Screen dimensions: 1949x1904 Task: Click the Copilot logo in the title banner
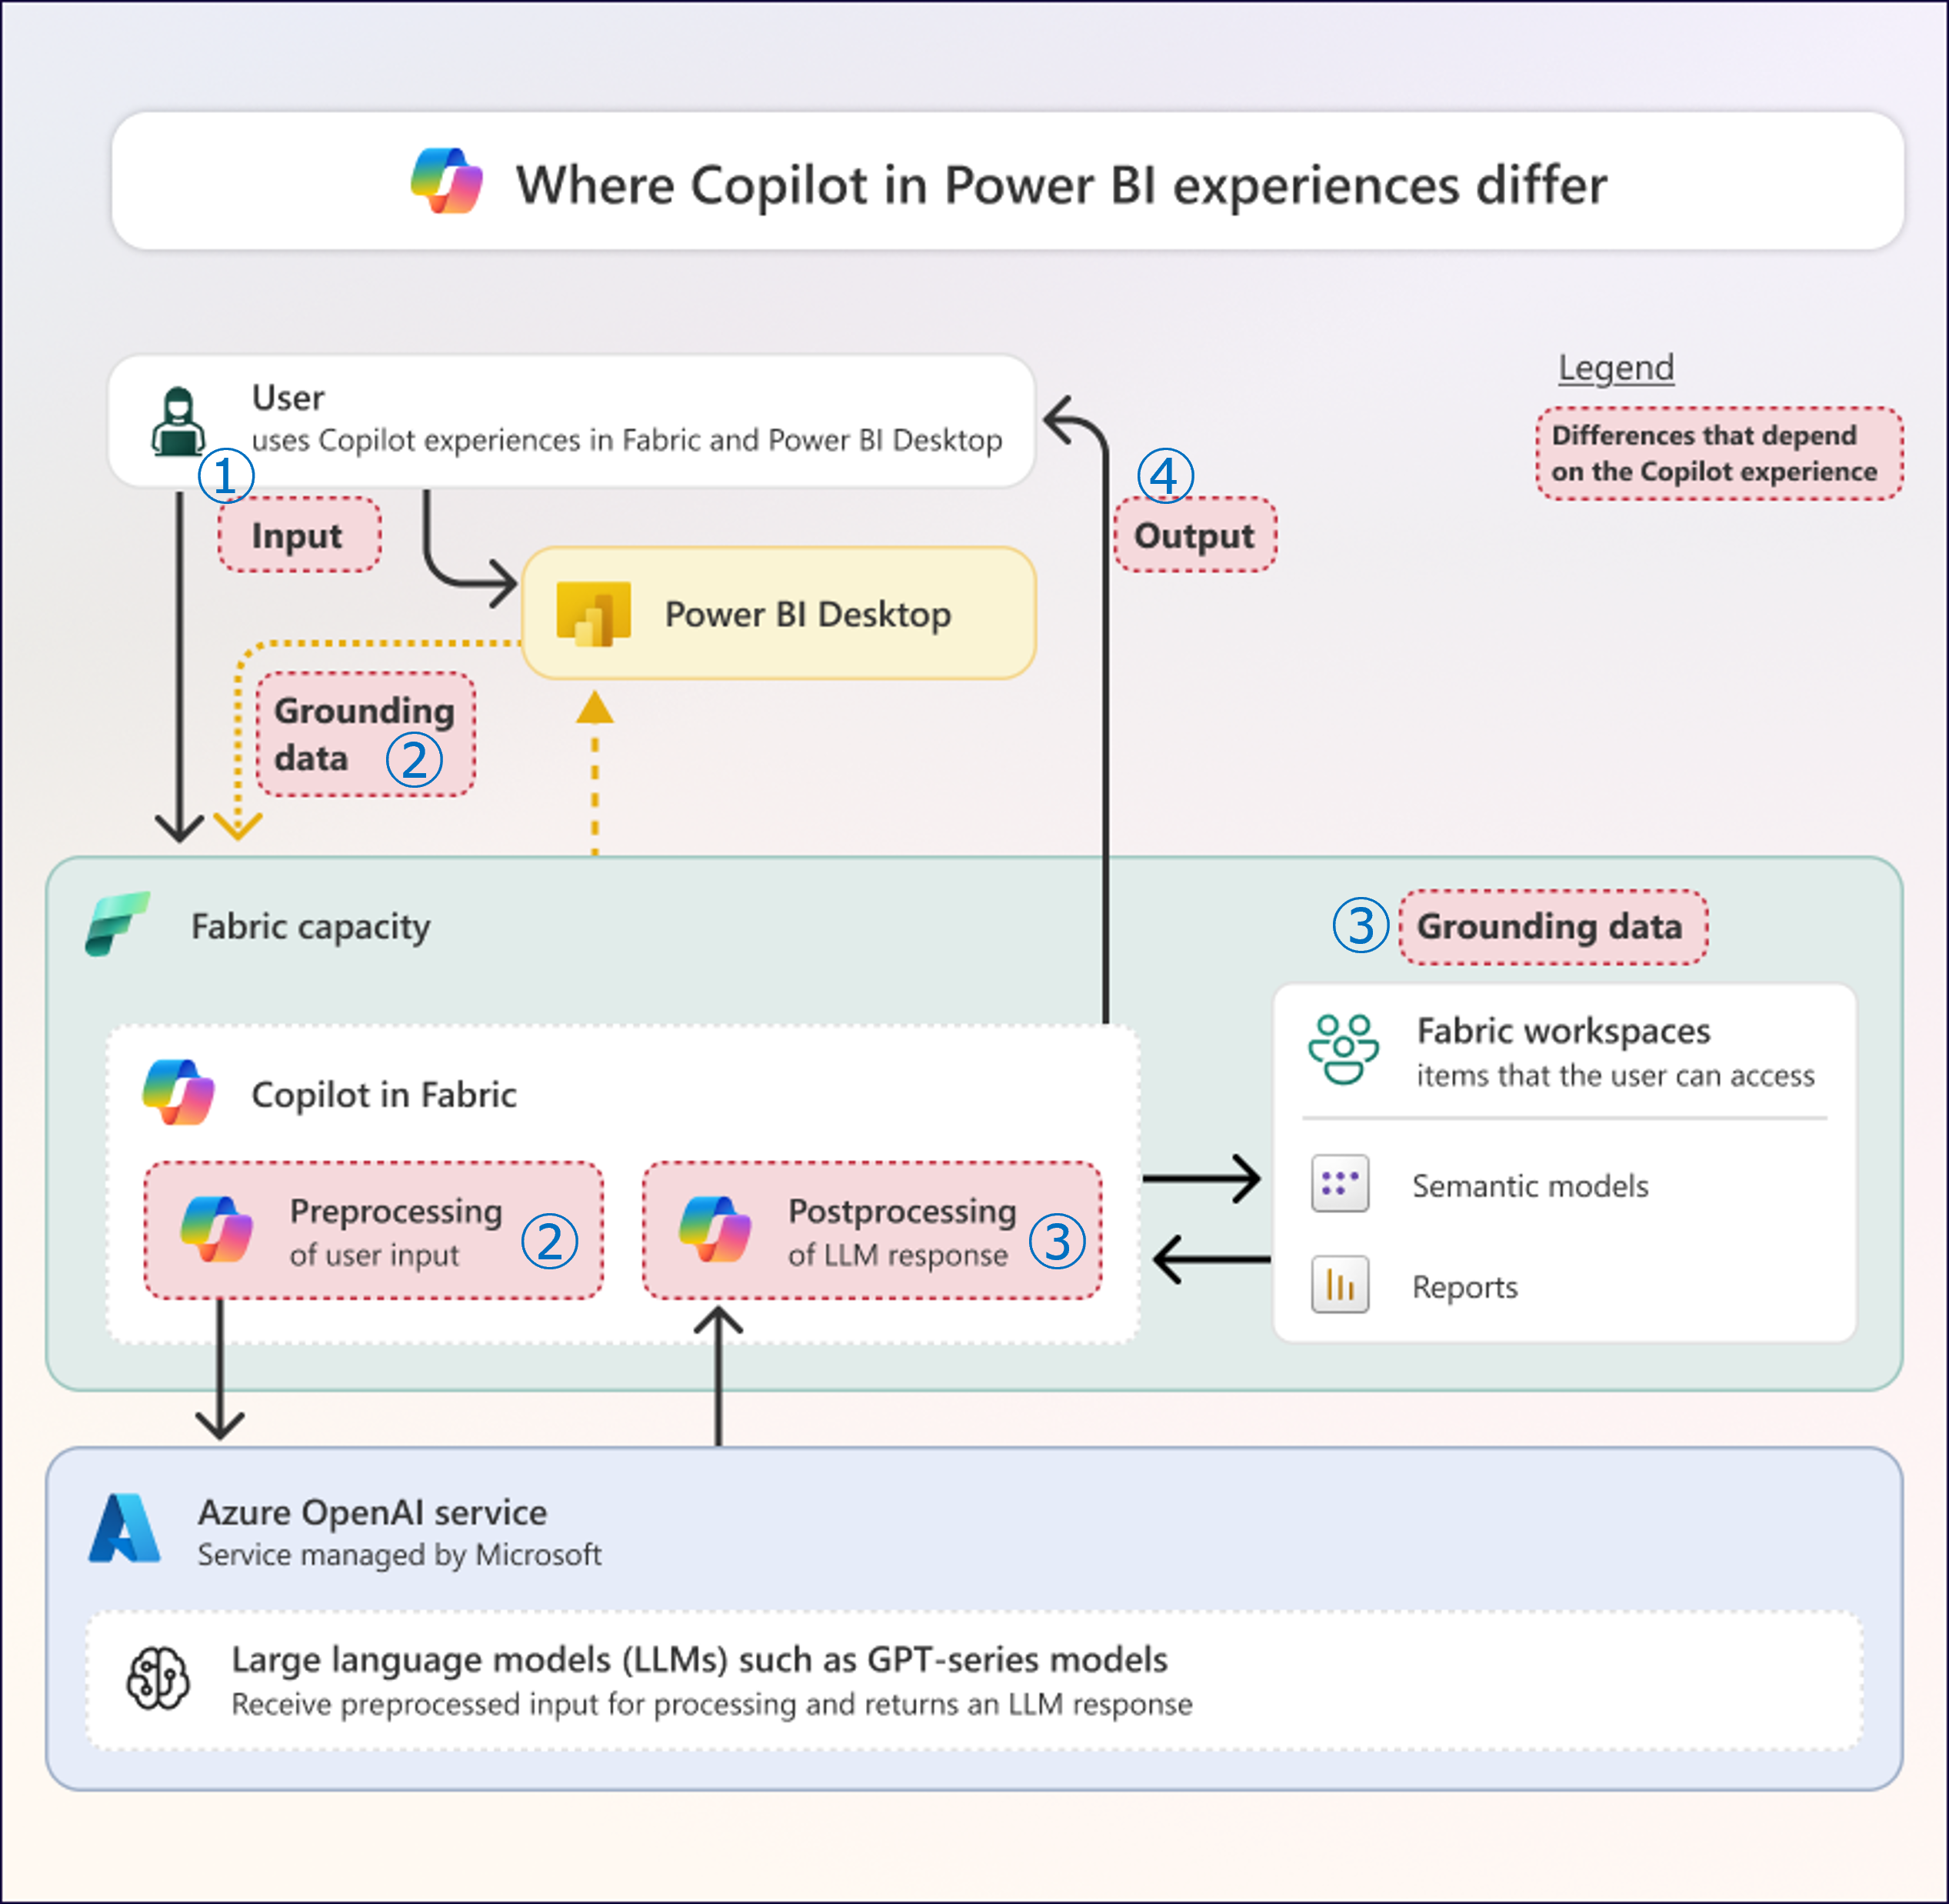447,182
